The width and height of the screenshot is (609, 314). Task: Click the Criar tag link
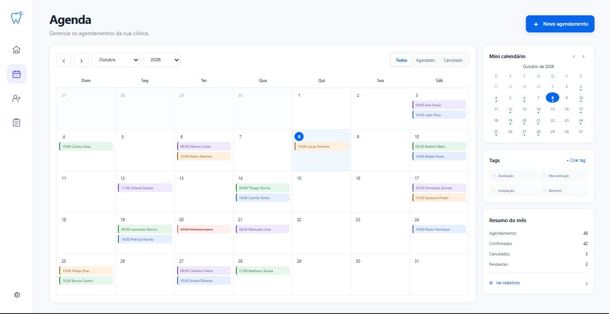[x=576, y=160]
